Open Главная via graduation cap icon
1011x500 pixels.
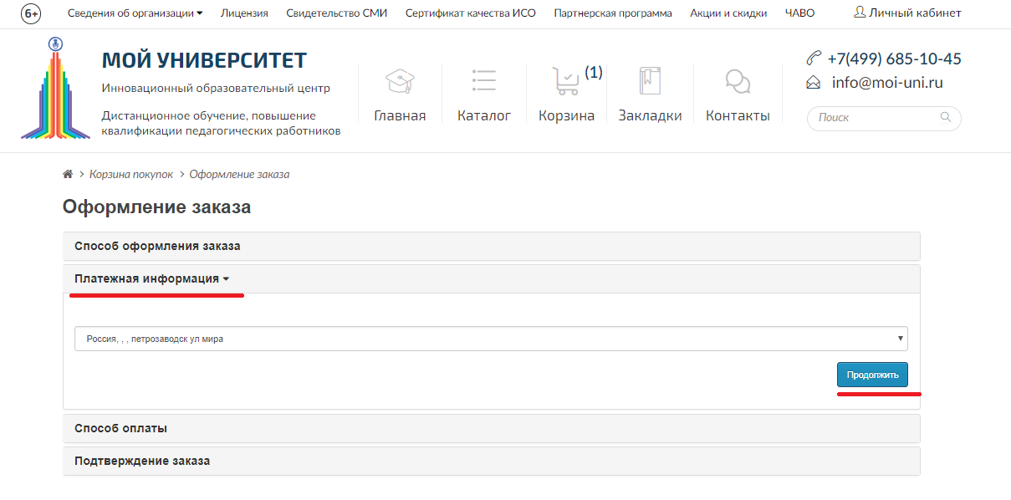[x=400, y=81]
